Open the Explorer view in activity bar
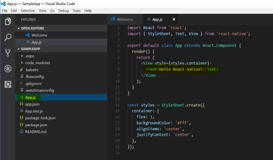This screenshot has height=160, width=273. [x=8, y=21]
